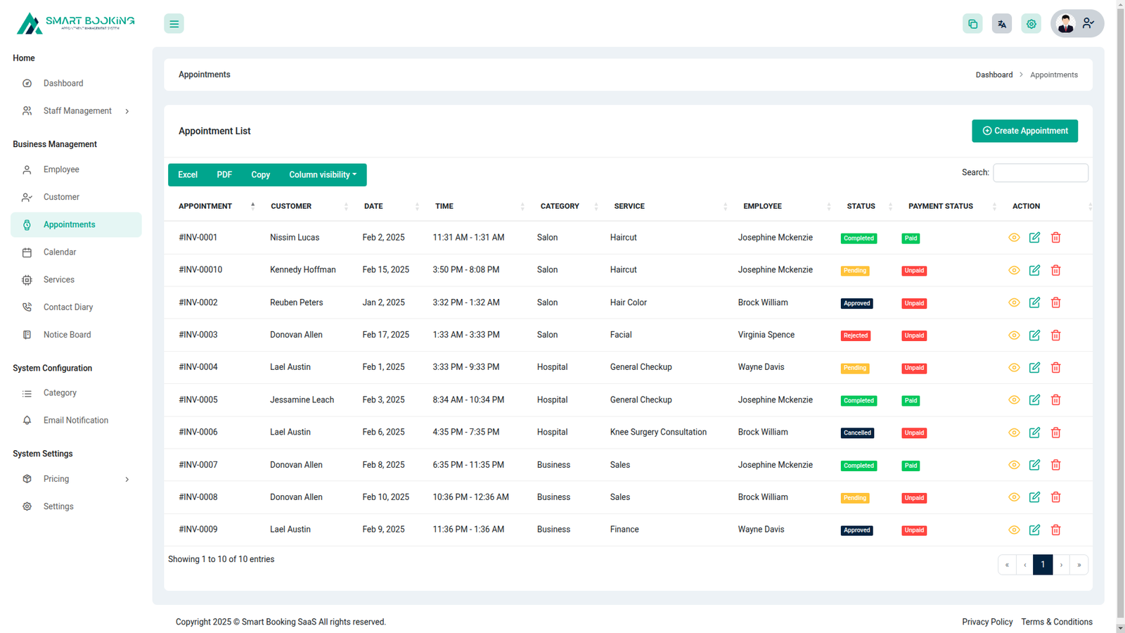Open Calendar from the sidebar
1125x633 pixels.
click(x=60, y=252)
